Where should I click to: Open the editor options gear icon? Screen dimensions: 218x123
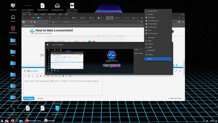point(70,76)
